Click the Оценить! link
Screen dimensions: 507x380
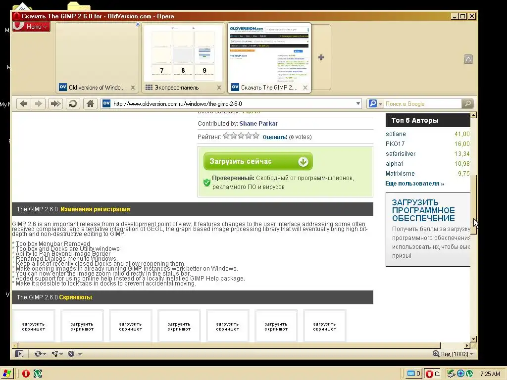275,137
